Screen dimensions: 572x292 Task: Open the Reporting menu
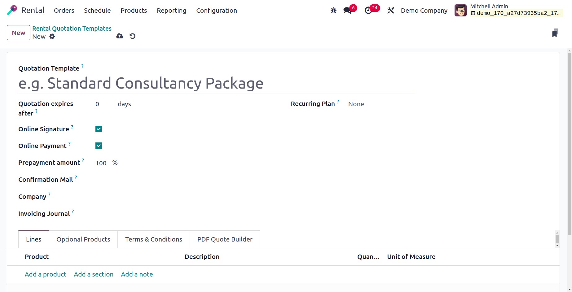171,11
